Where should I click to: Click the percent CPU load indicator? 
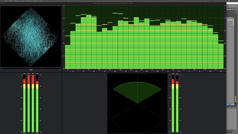tap(232, 6)
